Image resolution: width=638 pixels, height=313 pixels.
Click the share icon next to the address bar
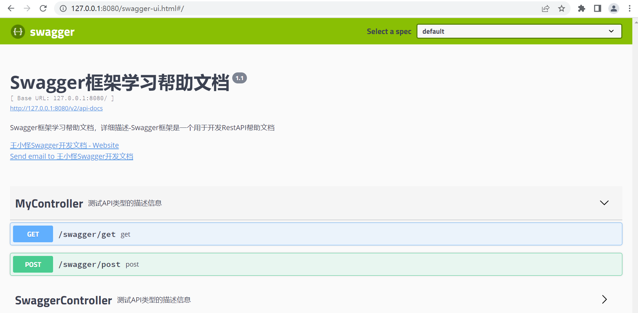coord(546,9)
